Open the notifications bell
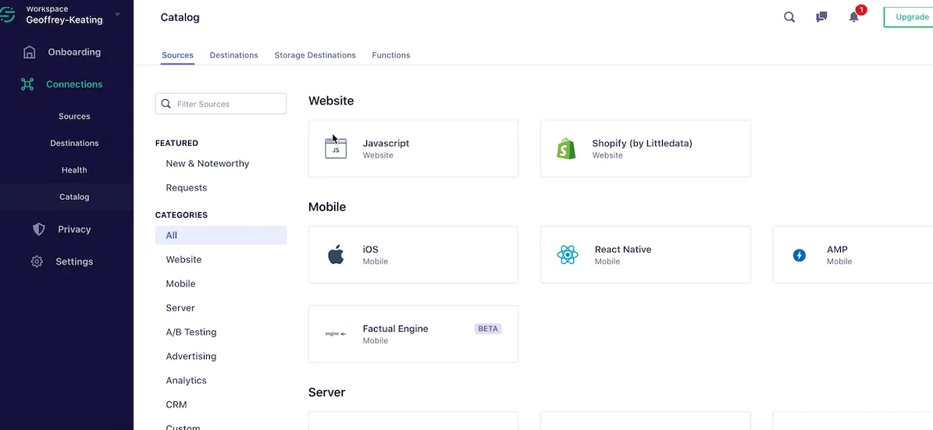The image size is (933, 430). [854, 16]
